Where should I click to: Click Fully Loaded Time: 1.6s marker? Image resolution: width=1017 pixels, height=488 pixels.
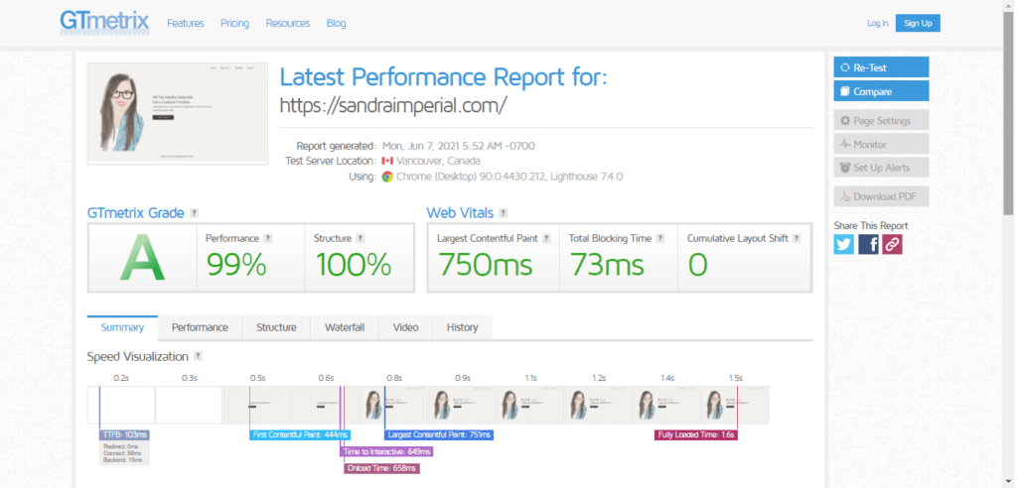click(696, 434)
